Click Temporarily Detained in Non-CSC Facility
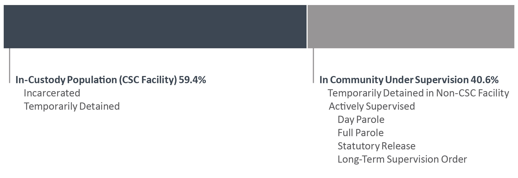The image size is (518, 178). 418,93
